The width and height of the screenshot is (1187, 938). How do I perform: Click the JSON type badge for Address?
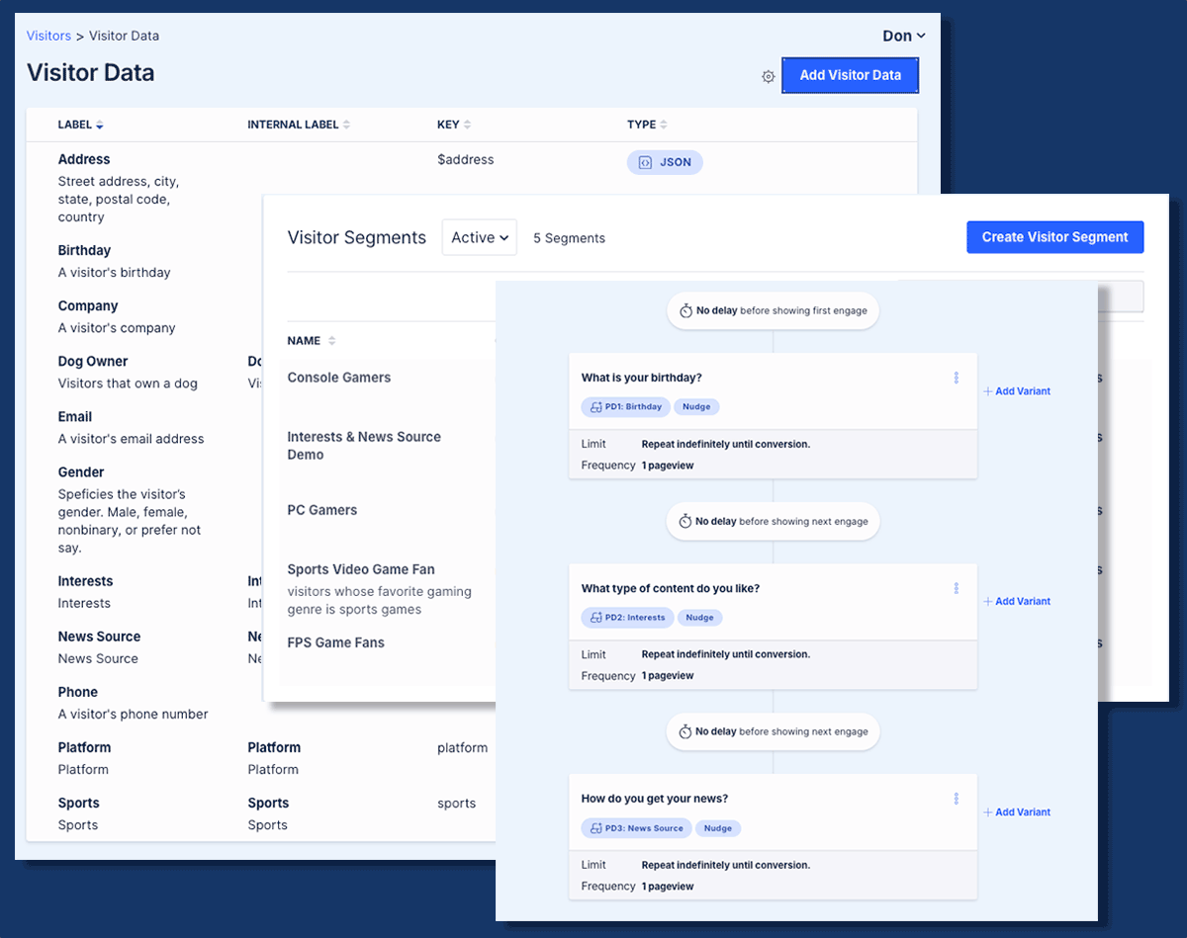(x=665, y=162)
